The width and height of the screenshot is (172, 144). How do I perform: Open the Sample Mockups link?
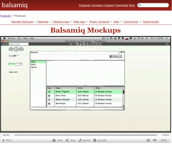(x=22, y=22)
